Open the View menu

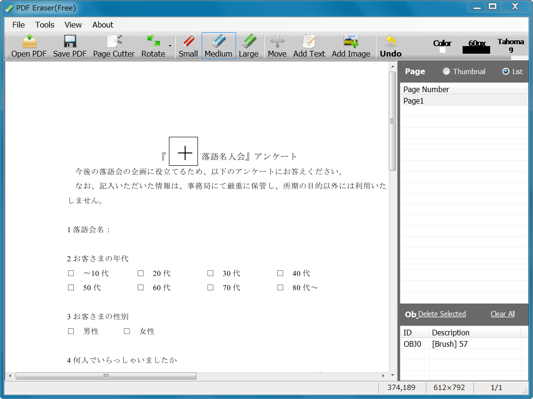pyautogui.click(x=73, y=25)
